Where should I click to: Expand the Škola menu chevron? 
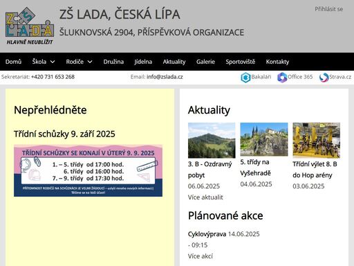[x=53, y=62]
